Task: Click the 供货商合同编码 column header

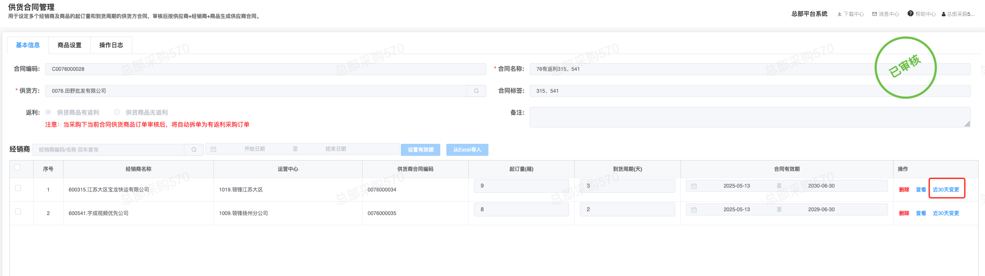Action: pyautogui.click(x=415, y=169)
